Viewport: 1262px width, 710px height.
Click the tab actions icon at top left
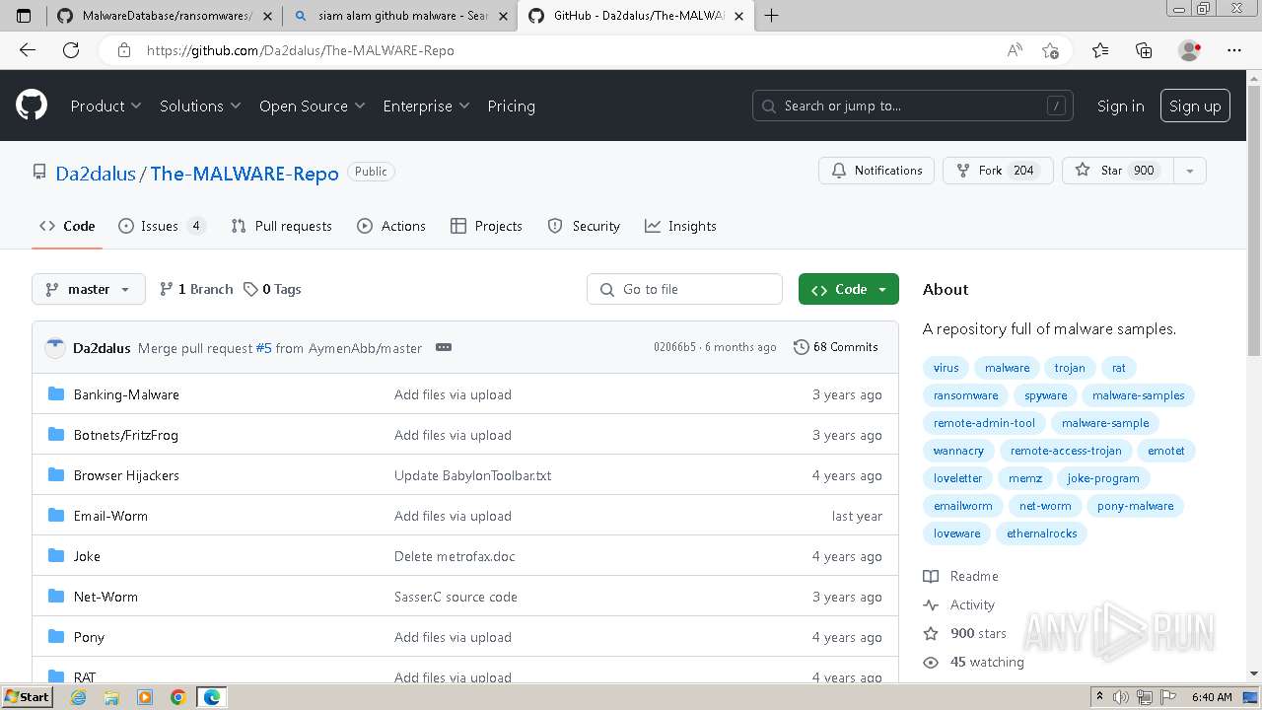[x=24, y=16]
